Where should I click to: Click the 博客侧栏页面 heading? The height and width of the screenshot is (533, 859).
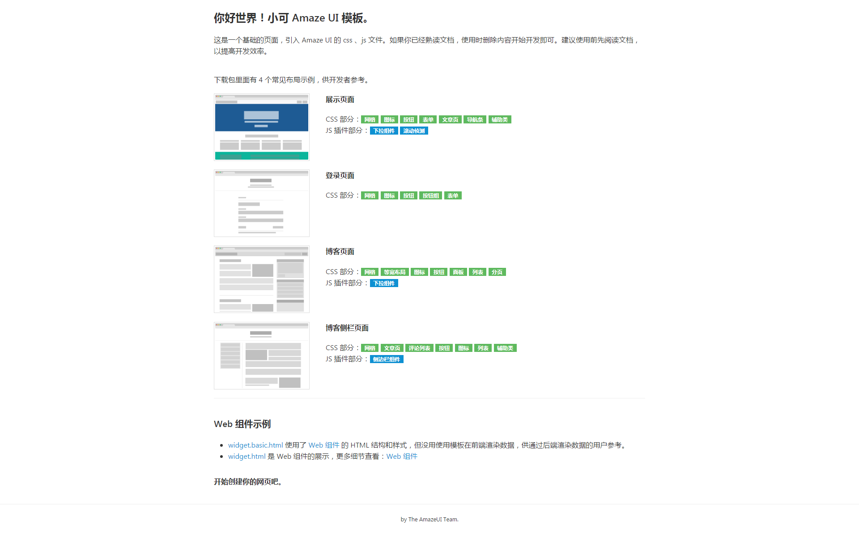(347, 328)
